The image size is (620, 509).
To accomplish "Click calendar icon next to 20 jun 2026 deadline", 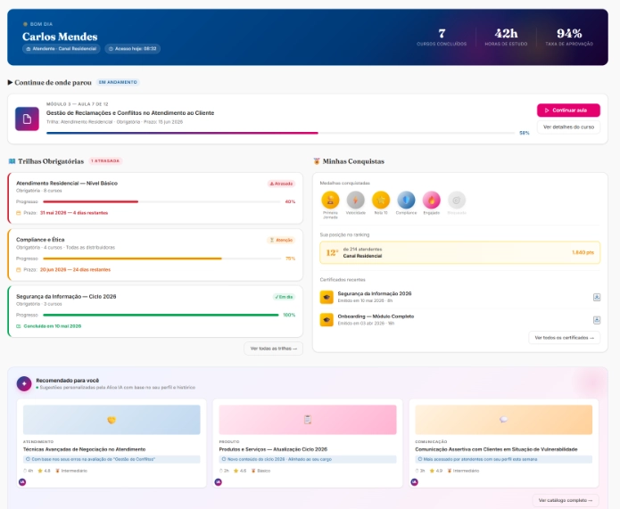I will [x=18, y=269].
